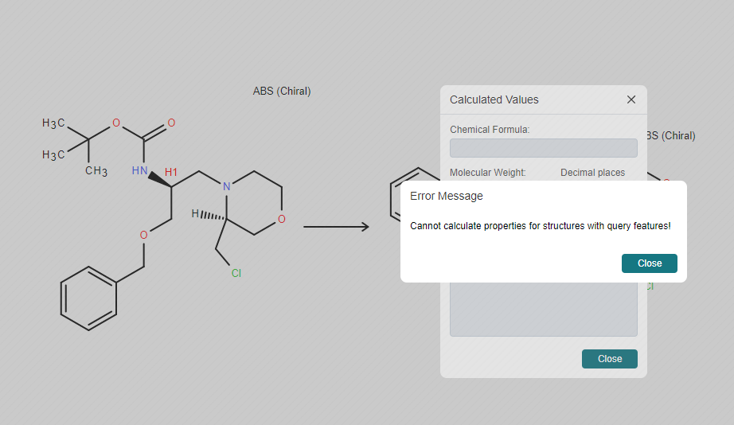Select the left ABS (Chiral) label

[x=282, y=92]
